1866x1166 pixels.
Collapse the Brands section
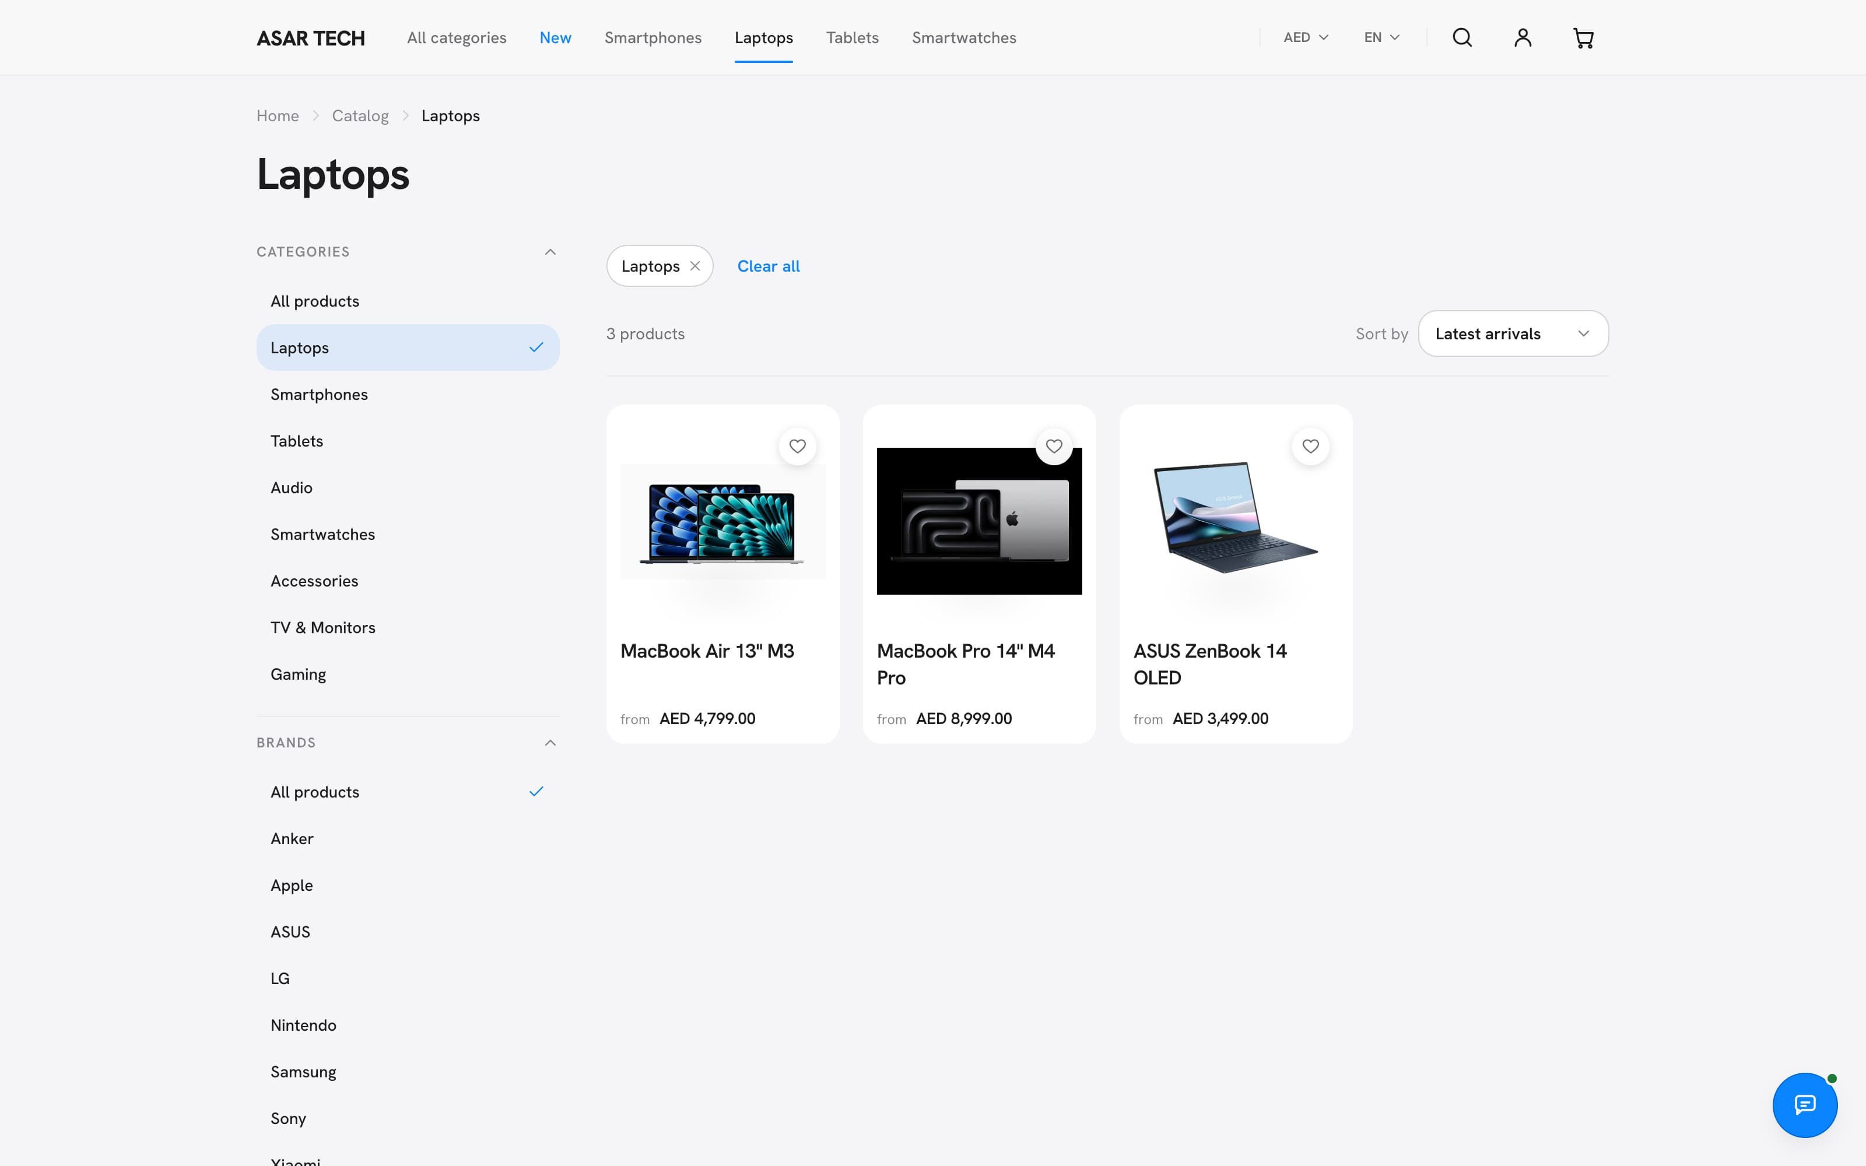550,743
